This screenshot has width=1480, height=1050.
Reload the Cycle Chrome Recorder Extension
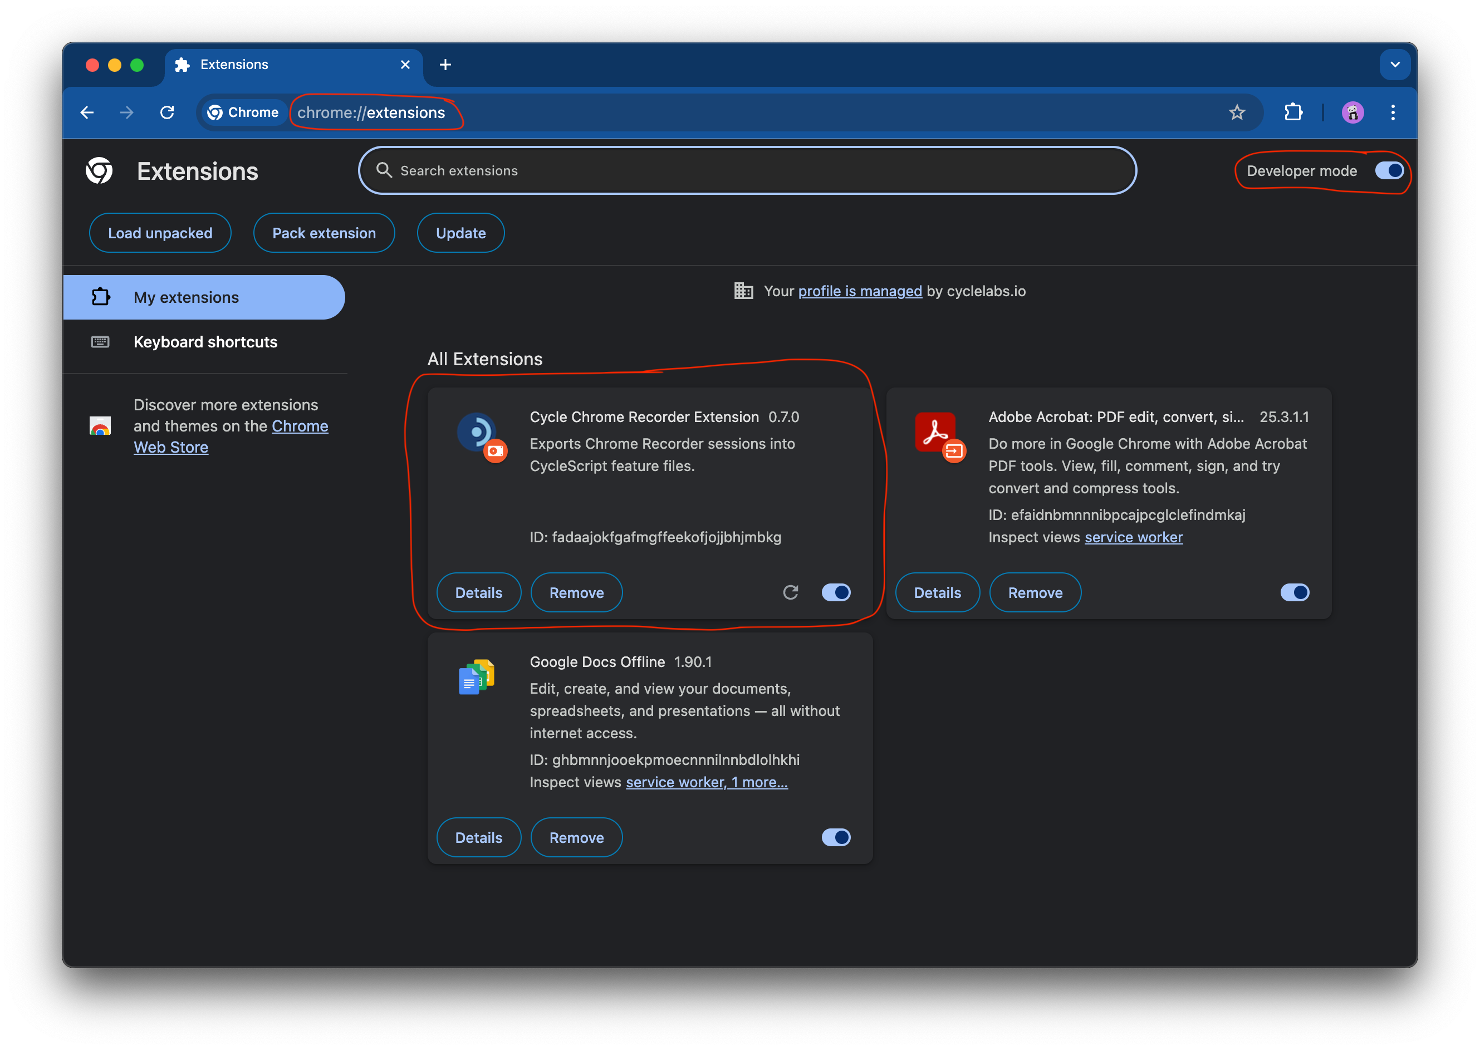click(790, 592)
